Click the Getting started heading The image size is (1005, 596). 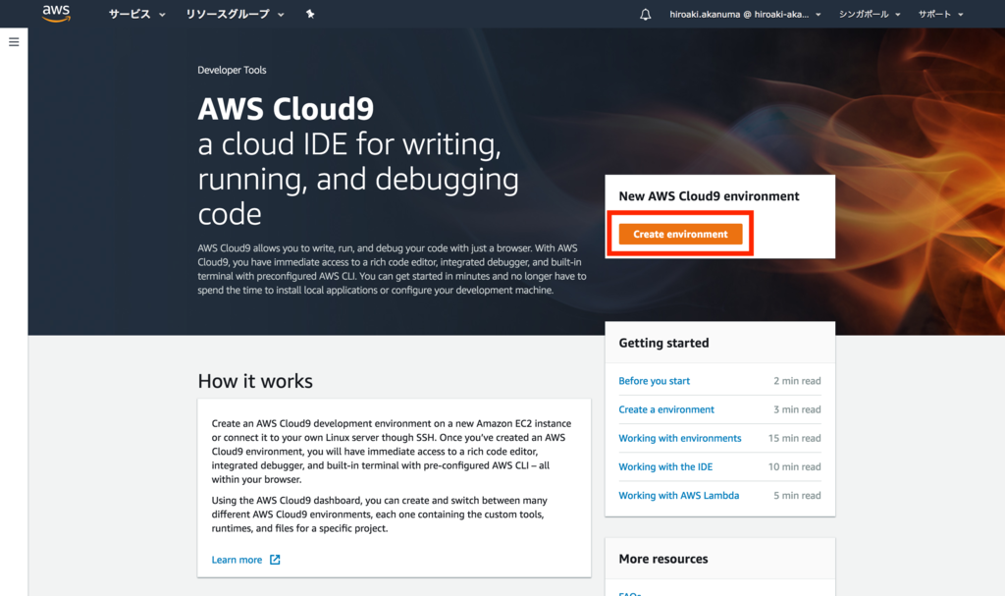[x=663, y=343]
